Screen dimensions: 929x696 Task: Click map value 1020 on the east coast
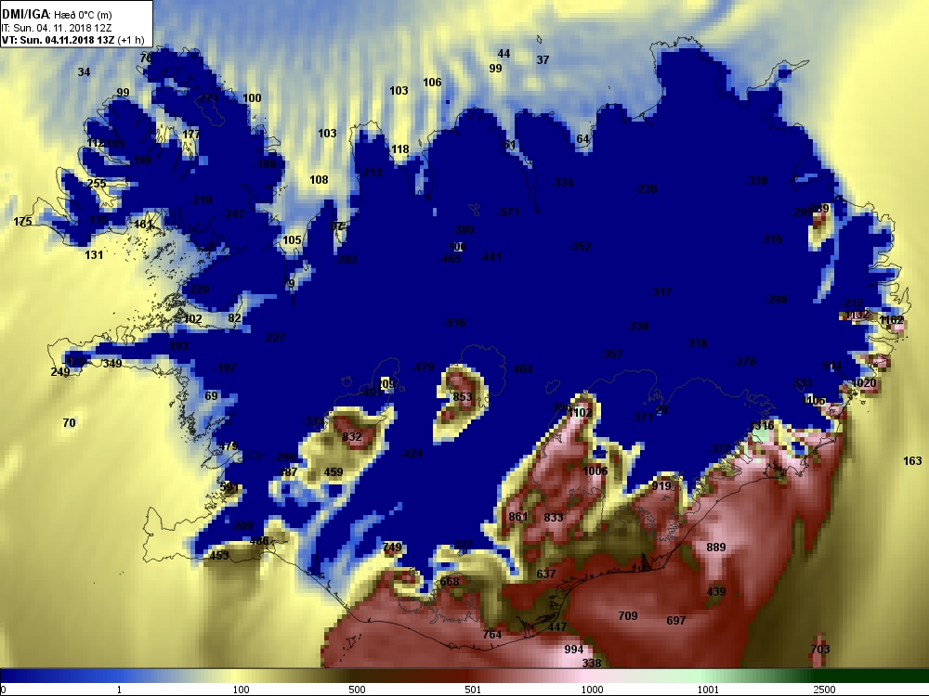tap(863, 383)
